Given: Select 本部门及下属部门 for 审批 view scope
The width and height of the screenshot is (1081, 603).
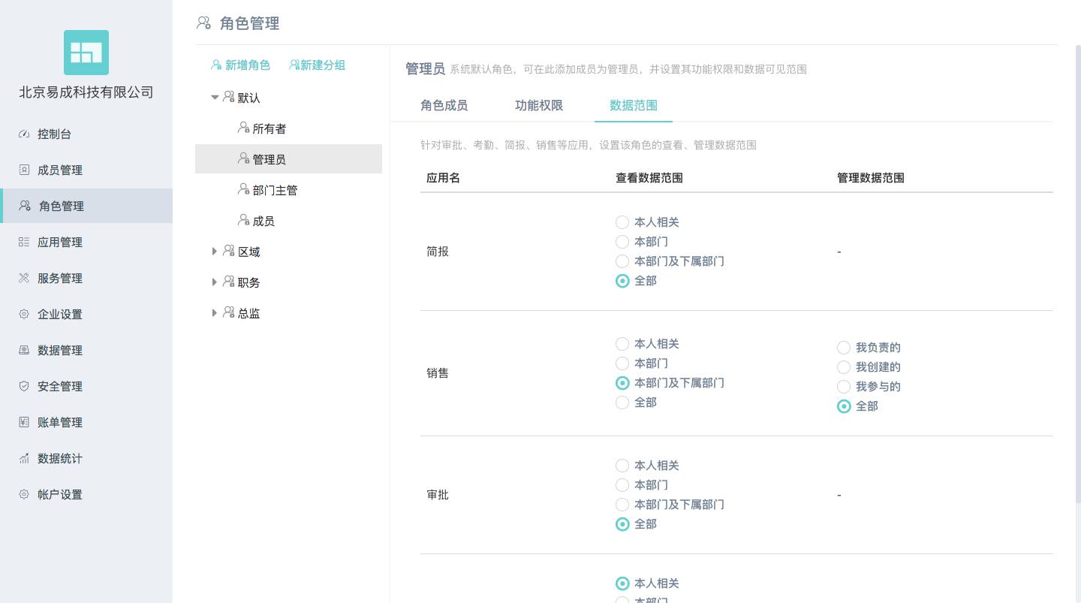Looking at the screenshot, I should point(622,505).
